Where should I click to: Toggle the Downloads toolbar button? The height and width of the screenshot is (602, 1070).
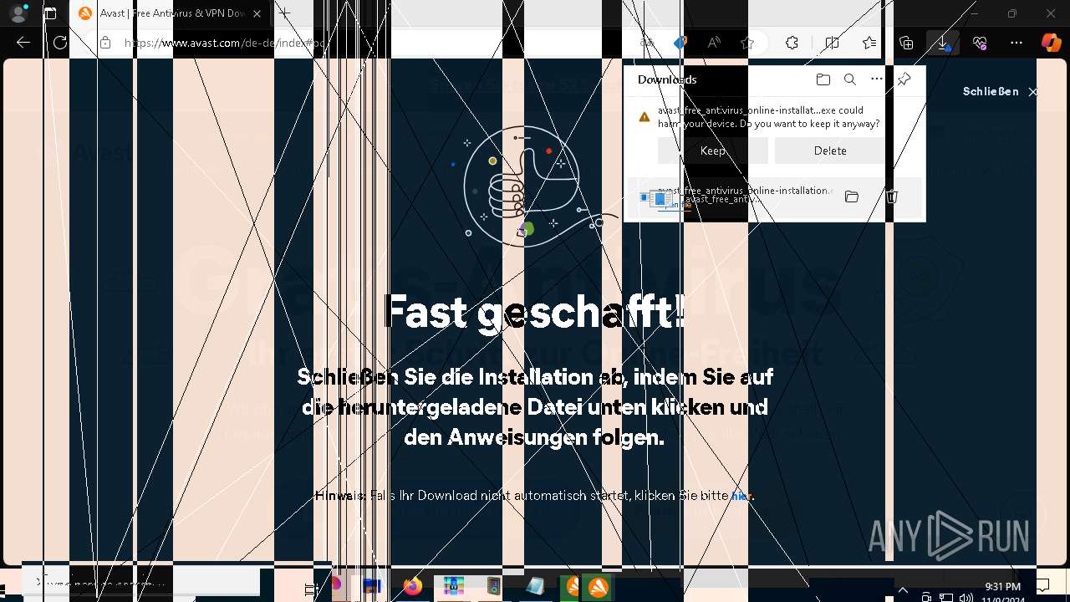click(943, 43)
